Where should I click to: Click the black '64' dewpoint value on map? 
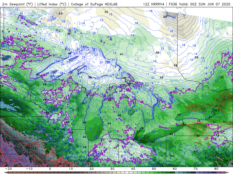34,148
